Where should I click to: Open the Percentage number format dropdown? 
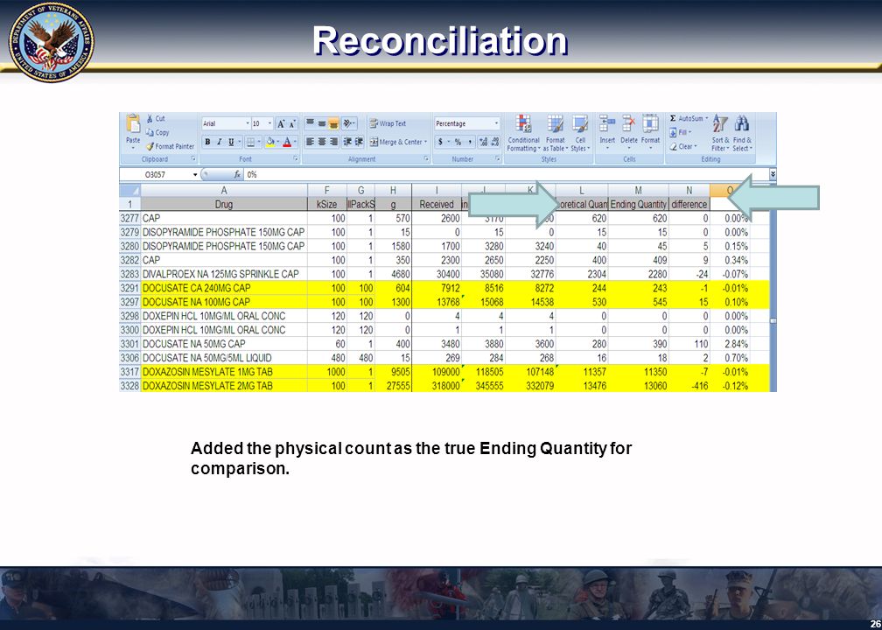(496, 123)
